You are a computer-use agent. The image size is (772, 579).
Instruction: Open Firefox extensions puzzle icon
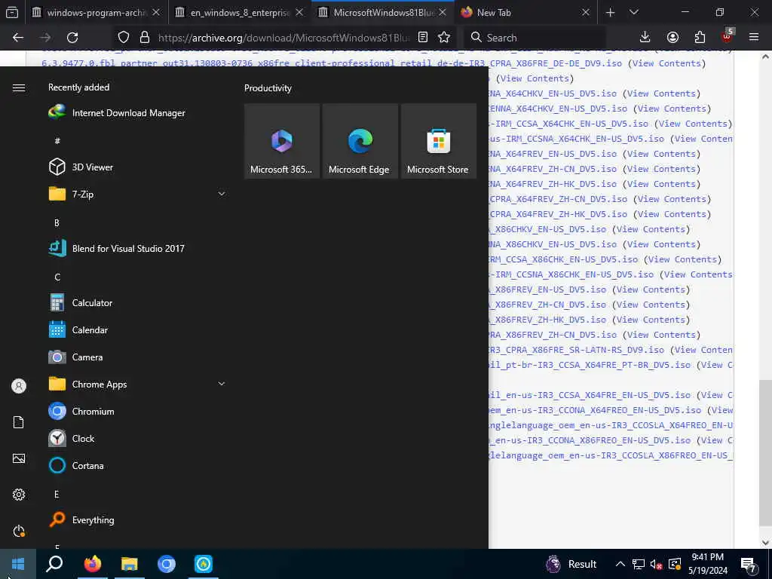tap(700, 38)
